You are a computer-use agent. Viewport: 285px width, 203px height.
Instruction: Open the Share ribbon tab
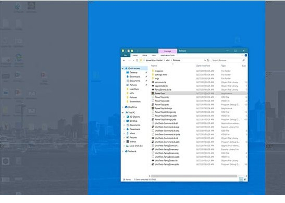pos(145,55)
